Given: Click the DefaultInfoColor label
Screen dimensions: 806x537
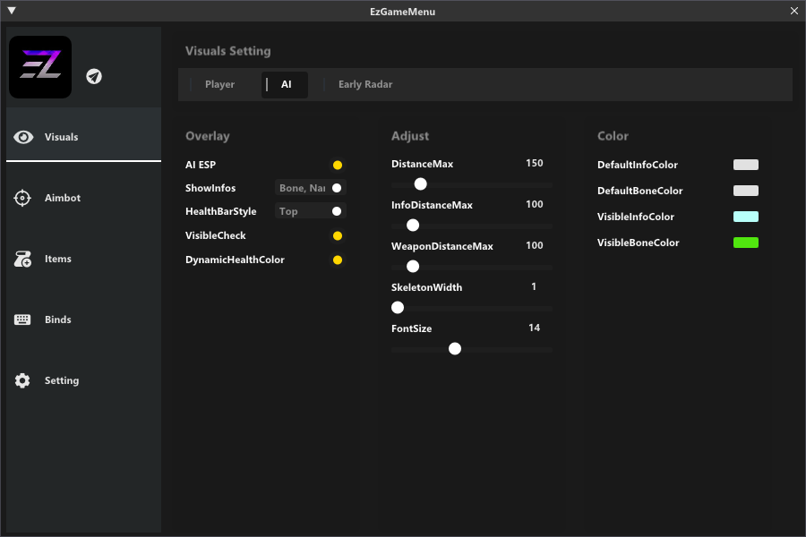Looking at the screenshot, I should [638, 165].
